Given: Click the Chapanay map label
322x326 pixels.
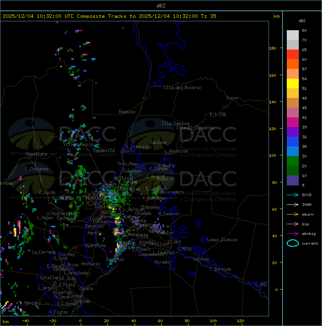Looking at the screenshot, I should (150, 207).
